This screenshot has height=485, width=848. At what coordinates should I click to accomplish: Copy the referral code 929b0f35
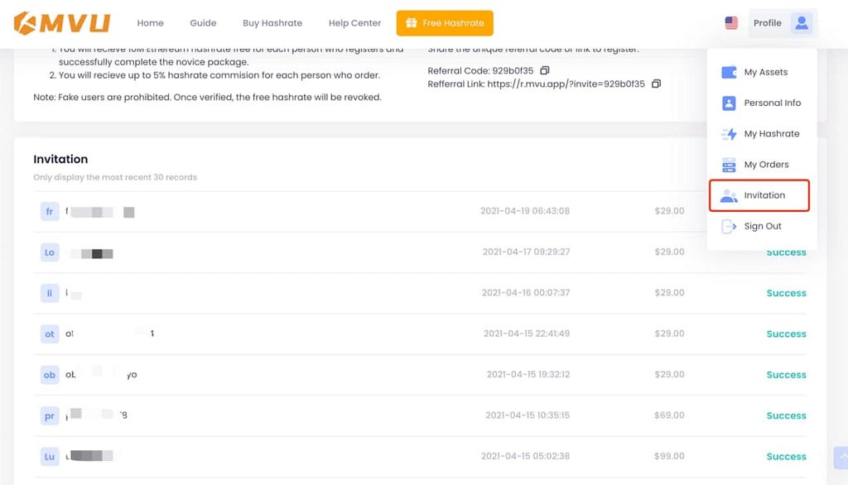coord(545,70)
